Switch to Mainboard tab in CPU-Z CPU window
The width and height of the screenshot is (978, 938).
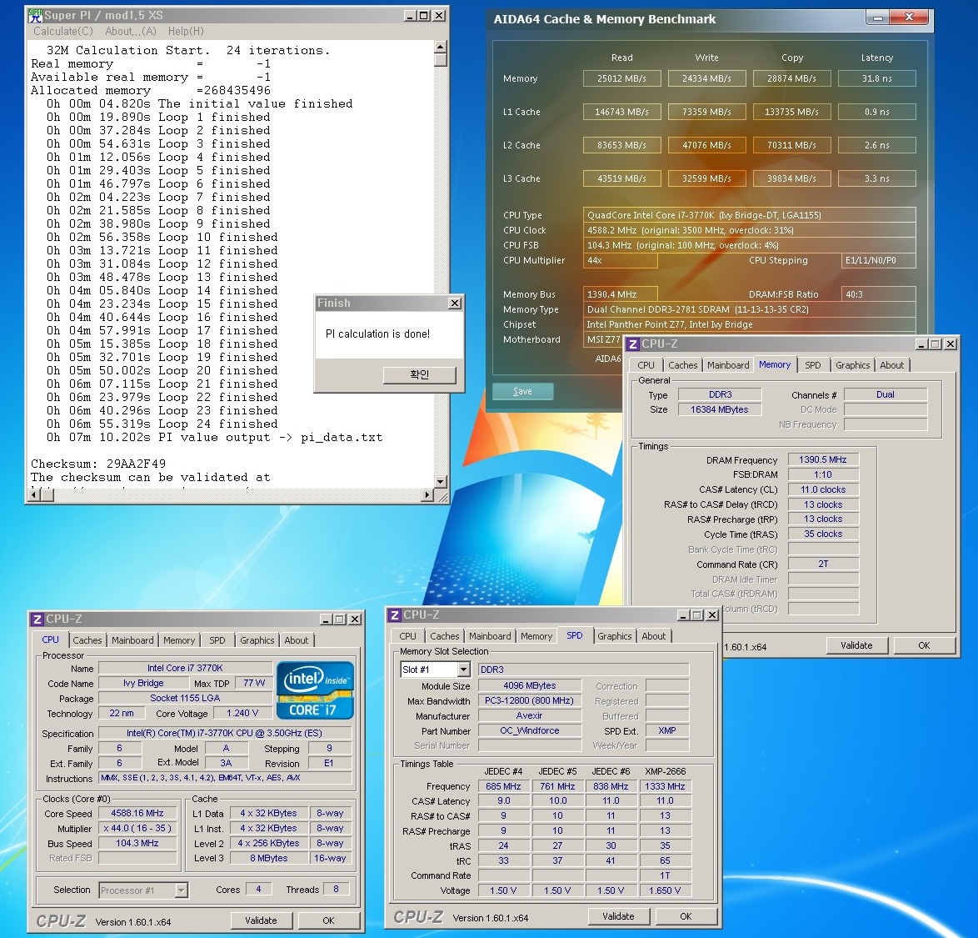click(132, 640)
